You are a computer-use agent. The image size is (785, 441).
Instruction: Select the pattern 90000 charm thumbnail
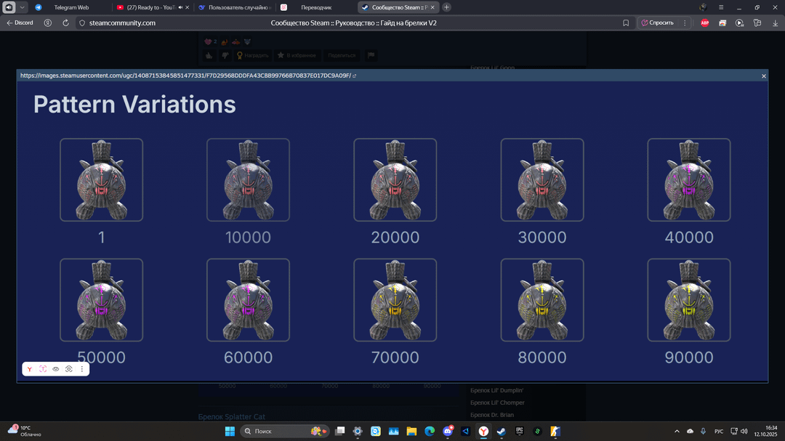[689, 300]
